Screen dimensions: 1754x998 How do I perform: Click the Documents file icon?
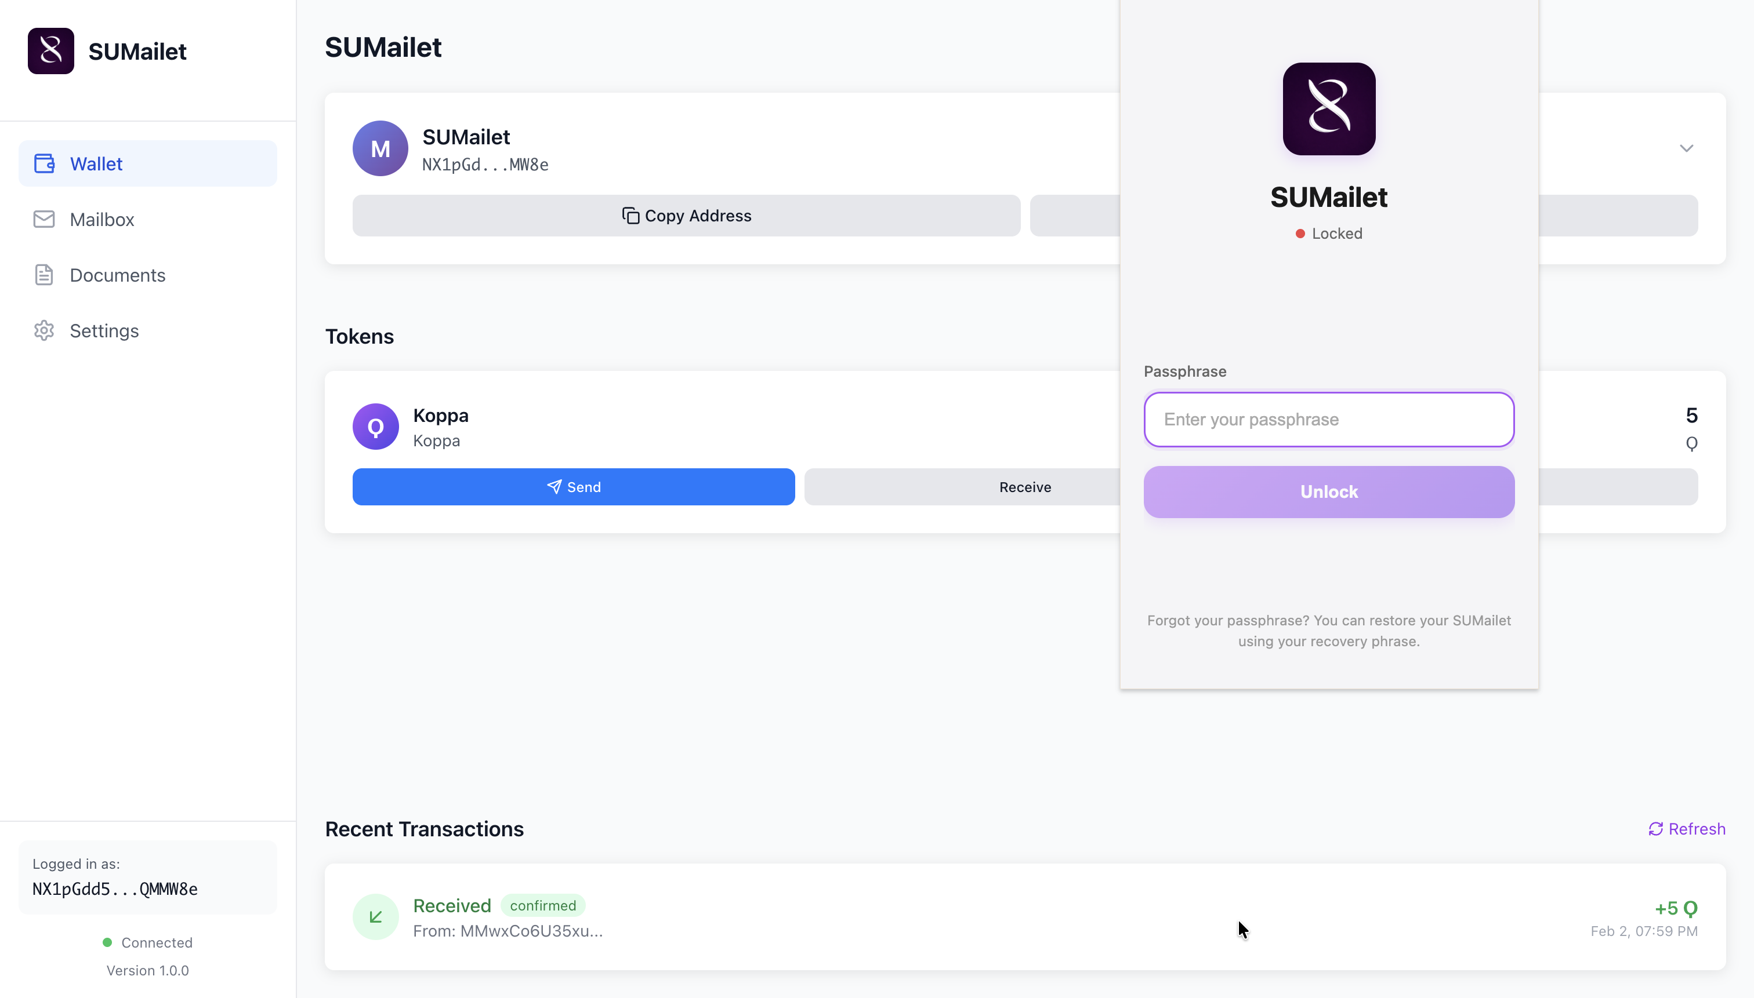44,275
